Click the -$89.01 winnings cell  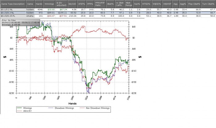[x=49, y=13]
